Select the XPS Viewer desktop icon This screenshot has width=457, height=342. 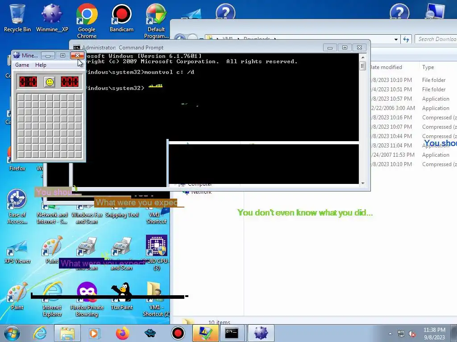(17, 252)
